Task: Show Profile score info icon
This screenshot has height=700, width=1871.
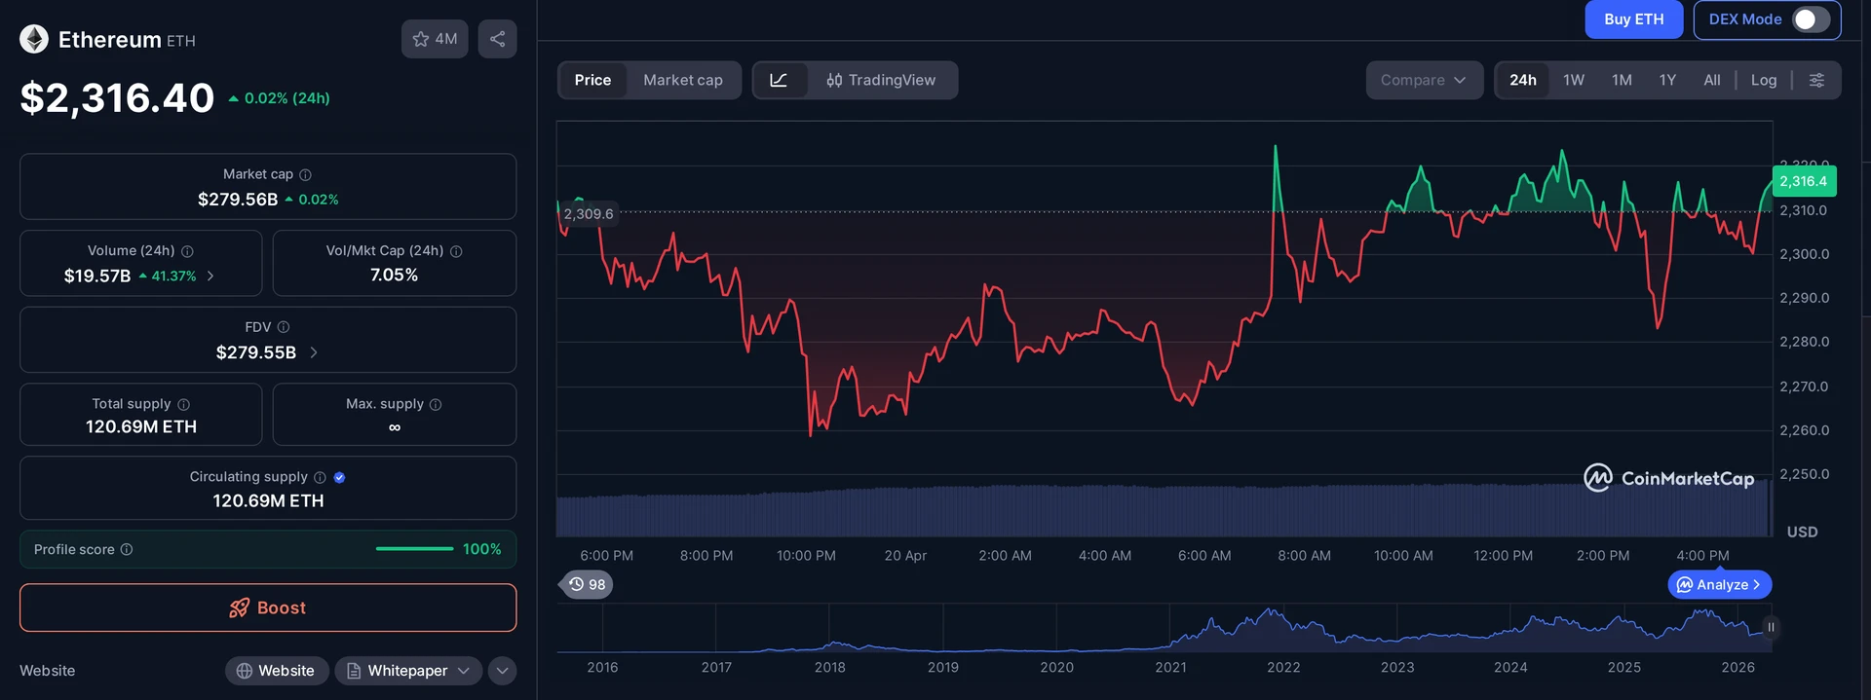Action: pos(127,549)
